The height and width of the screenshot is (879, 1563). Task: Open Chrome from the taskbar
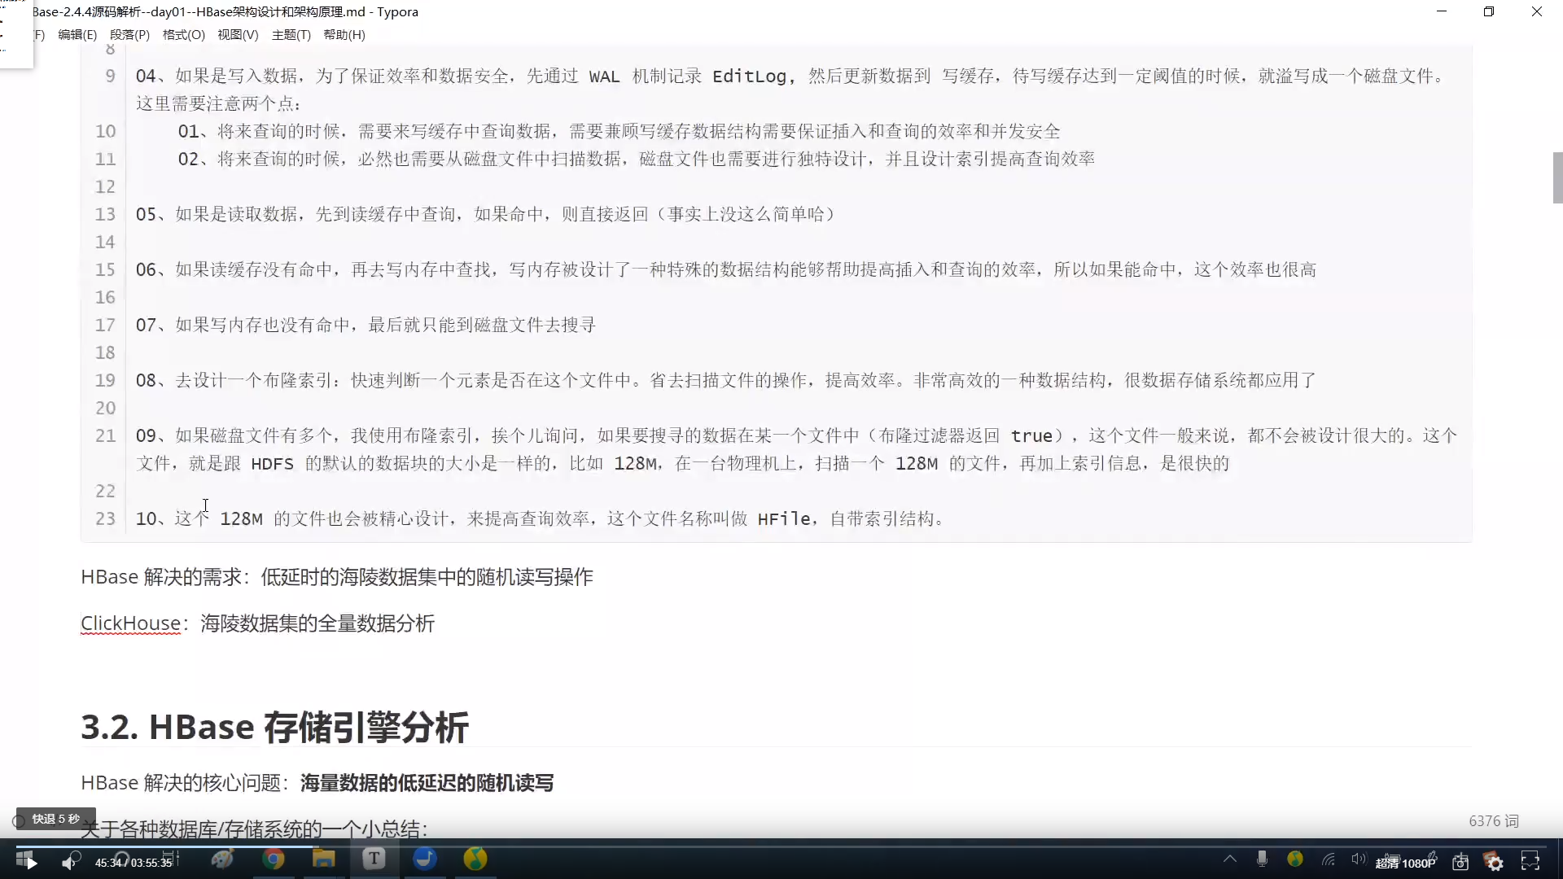[274, 859]
